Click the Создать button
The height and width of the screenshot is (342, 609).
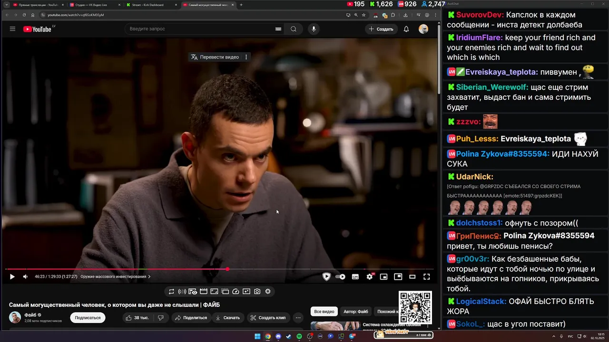(x=381, y=29)
